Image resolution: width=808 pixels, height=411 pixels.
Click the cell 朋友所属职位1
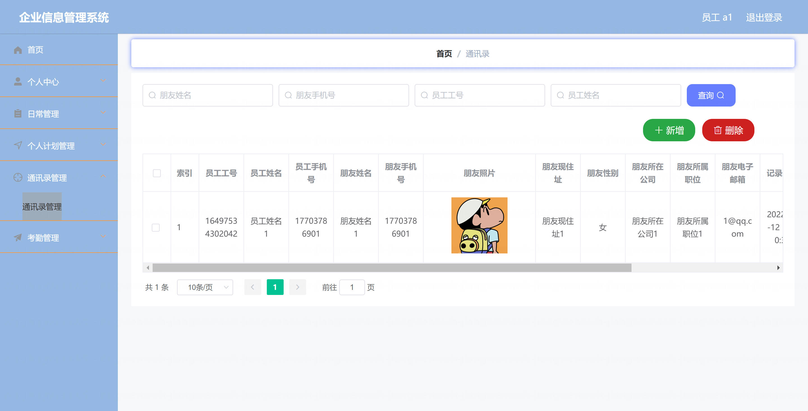(692, 227)
